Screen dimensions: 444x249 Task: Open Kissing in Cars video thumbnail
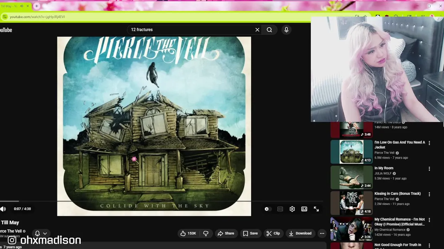(351, 203)
